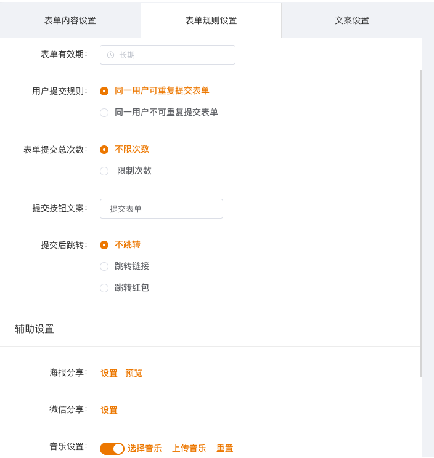434x458 pixels.
Task: Select 不限次数 radio button
Action: [104, 150]
